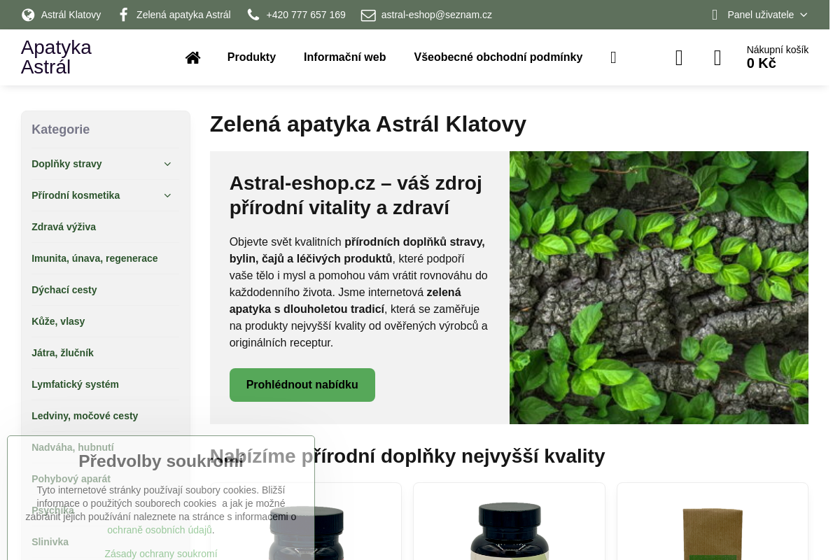840x560 pixels.
Task: Click the ochraně osobních údajů link
Action: coord(159,530)
